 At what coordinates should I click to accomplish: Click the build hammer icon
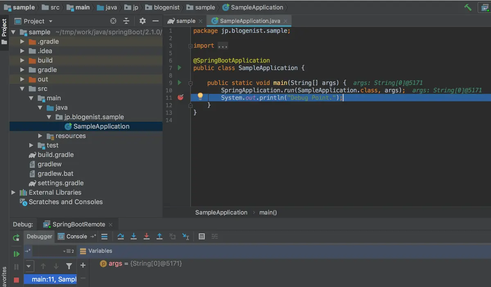click(x=468, y=7)
